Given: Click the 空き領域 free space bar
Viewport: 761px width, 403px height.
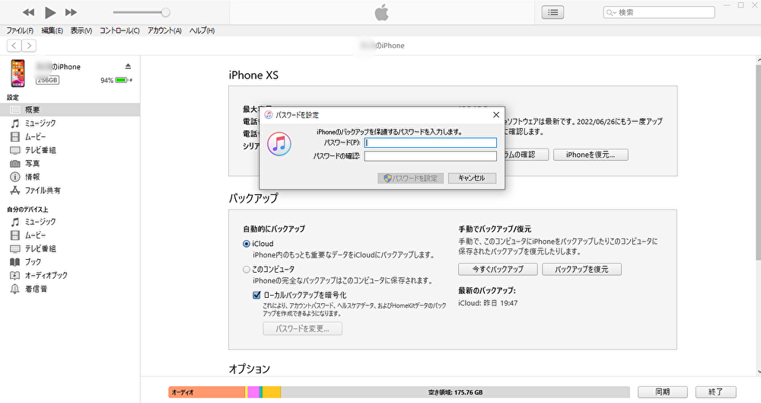Looking at the screenshot, I should (x=455, y=392).
